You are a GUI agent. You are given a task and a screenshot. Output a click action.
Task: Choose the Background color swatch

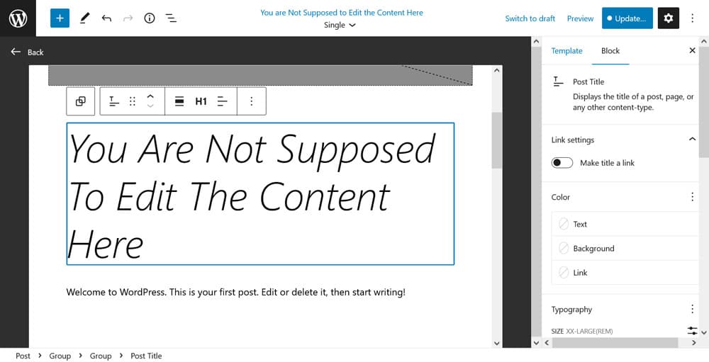pyautogui.click(x=593, y=249)
